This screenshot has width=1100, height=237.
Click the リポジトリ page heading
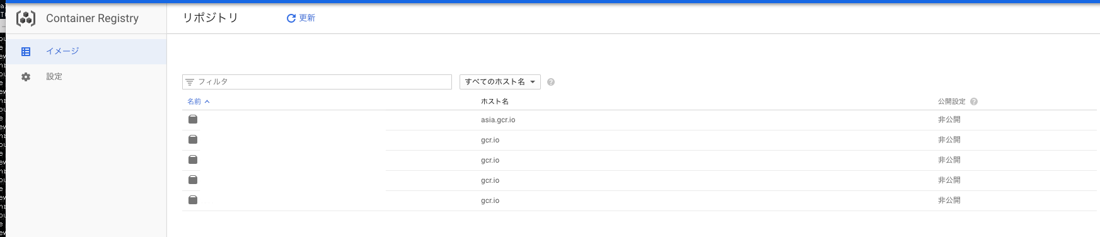211,18
